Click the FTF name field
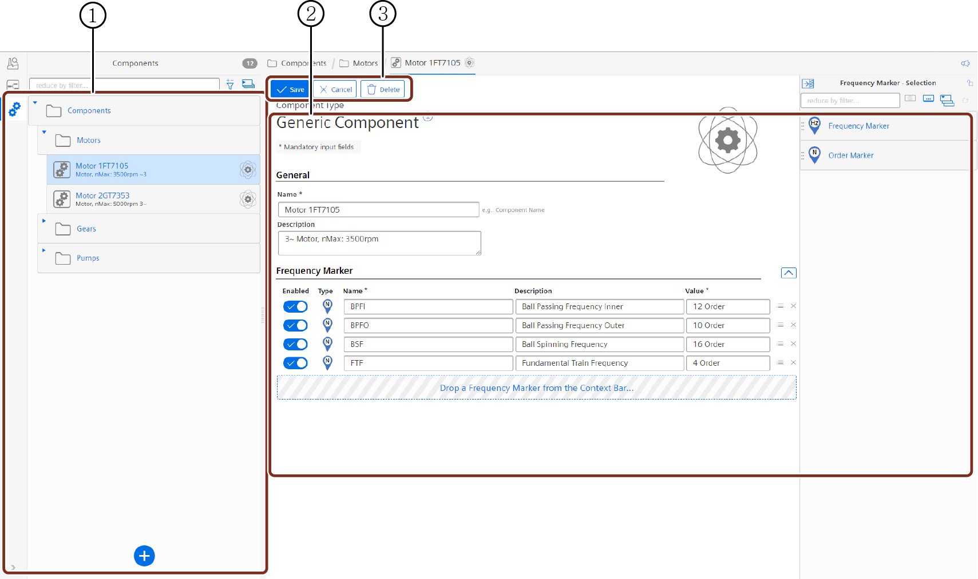This screenshot has height=579, width=978. pos(428,364)
